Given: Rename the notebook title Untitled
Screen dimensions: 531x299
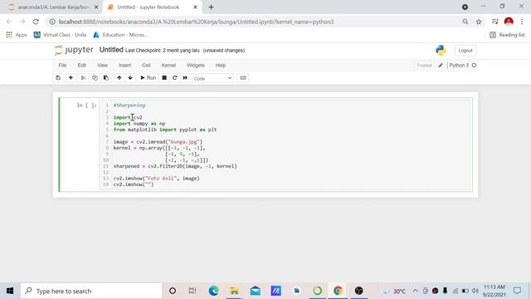Looking at the screenshot, I should coord(111,50).
